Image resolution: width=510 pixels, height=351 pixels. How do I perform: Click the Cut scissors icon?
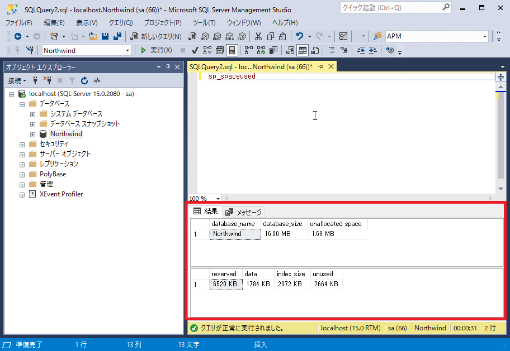coord(258,36)
